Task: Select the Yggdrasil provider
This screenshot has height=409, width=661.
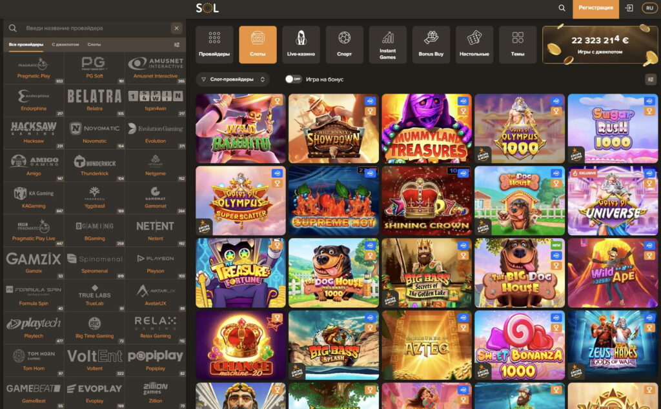Action: [x=94, y=198]
